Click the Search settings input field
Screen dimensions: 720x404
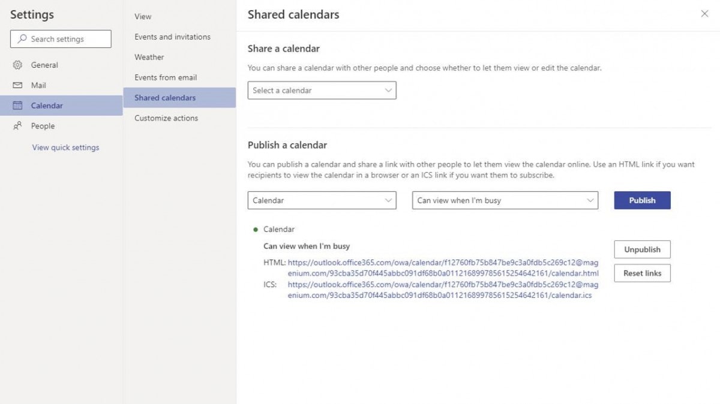click(66, 39)
